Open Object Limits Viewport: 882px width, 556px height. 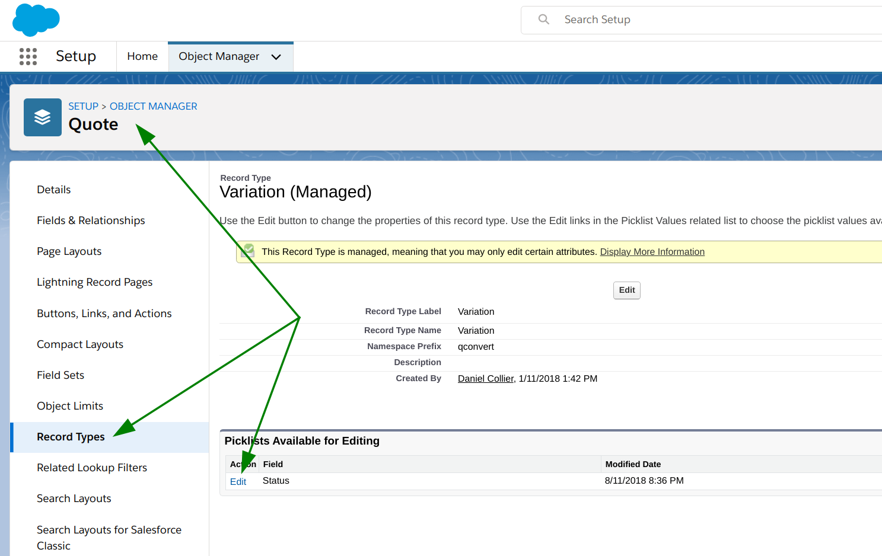(x=70, y=406)
